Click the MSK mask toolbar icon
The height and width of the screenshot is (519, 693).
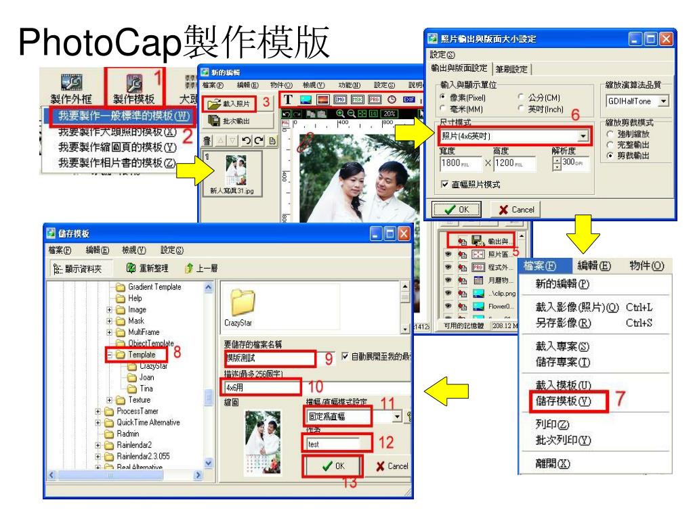coord(357,99)
